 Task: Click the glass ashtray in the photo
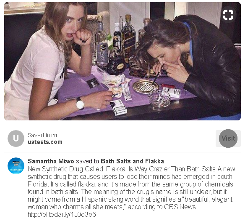click(159, 99)
